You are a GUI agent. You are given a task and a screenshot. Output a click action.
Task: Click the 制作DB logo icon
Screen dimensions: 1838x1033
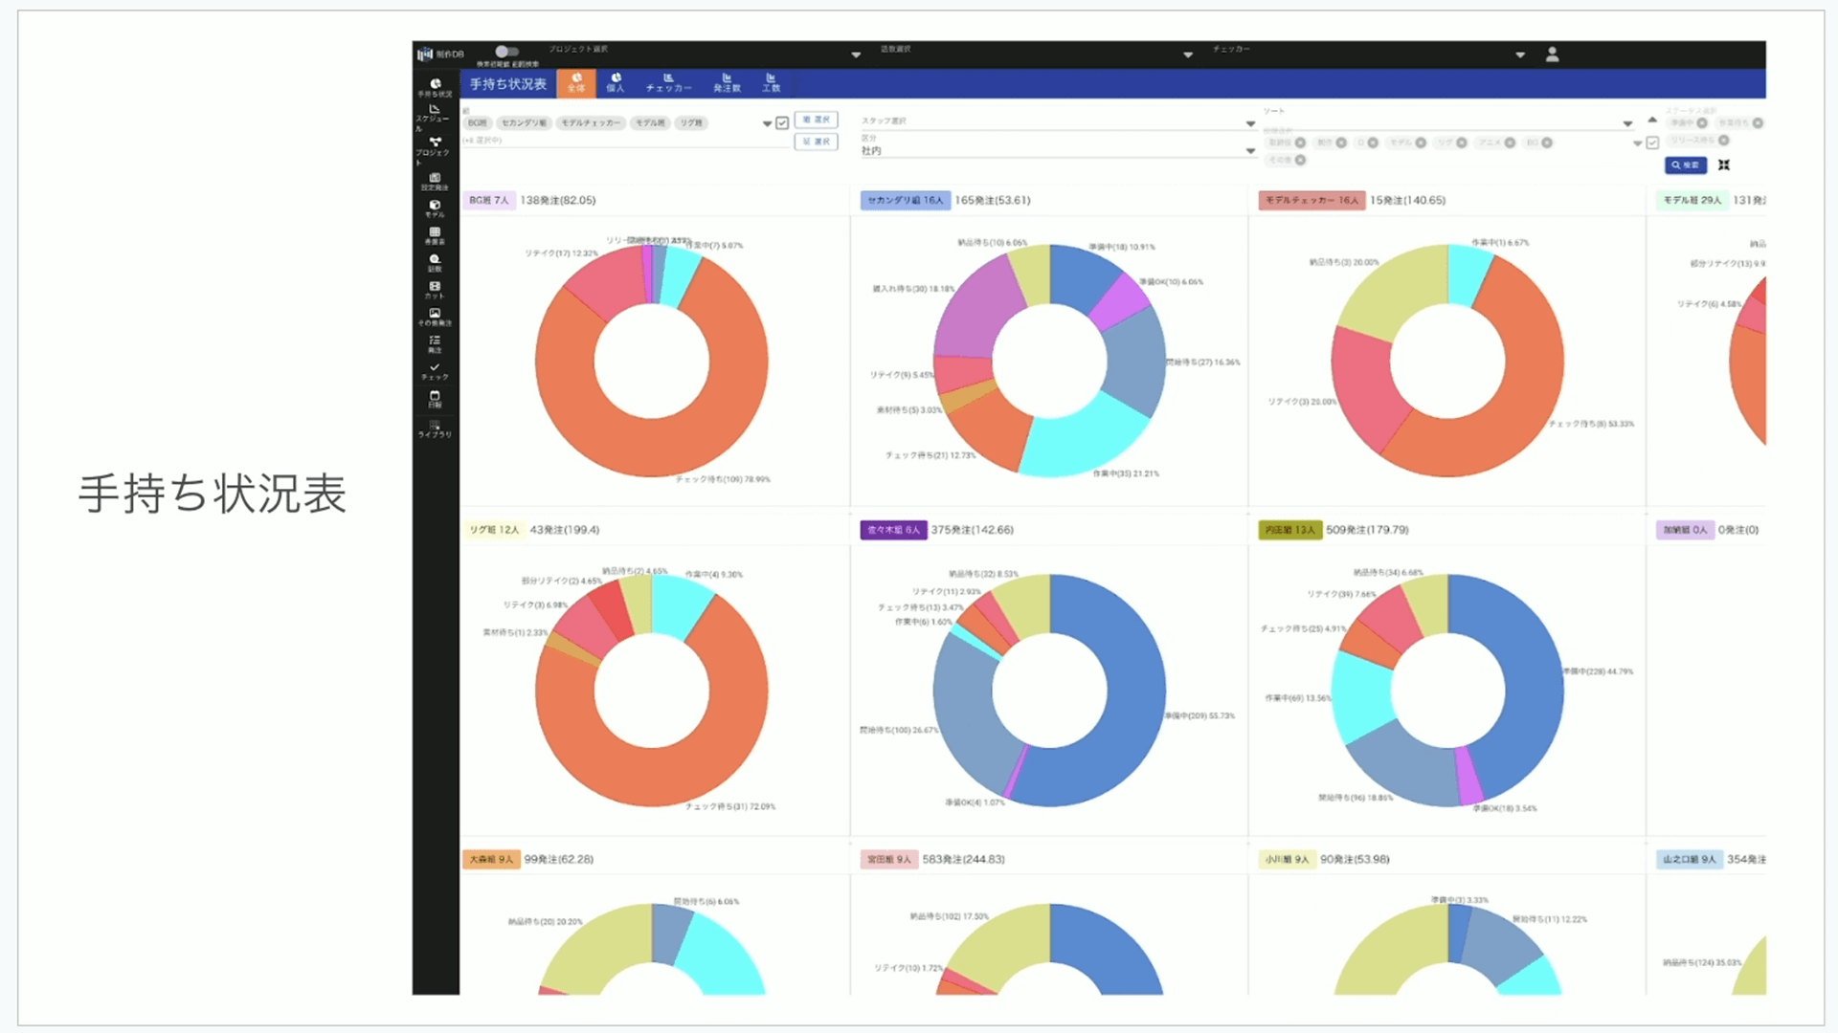click(x=425, y=54)
